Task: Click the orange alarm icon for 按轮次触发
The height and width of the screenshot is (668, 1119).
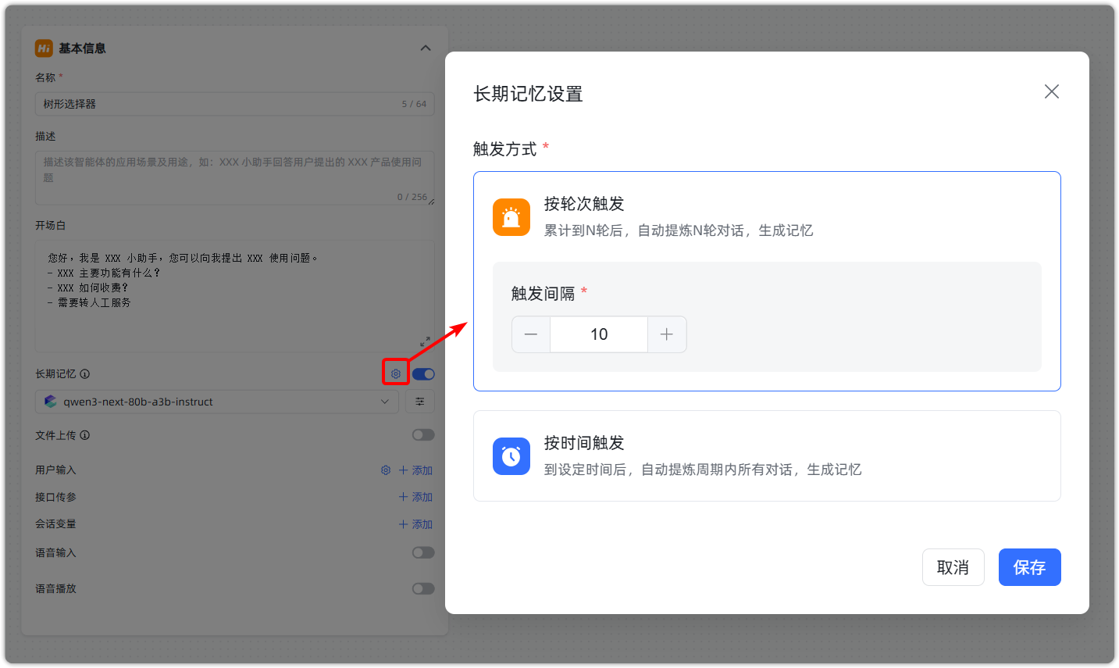Action: point(511,217)
